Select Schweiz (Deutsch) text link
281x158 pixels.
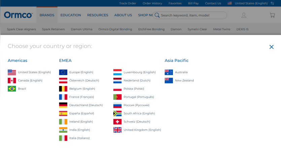tap(137, 122)
